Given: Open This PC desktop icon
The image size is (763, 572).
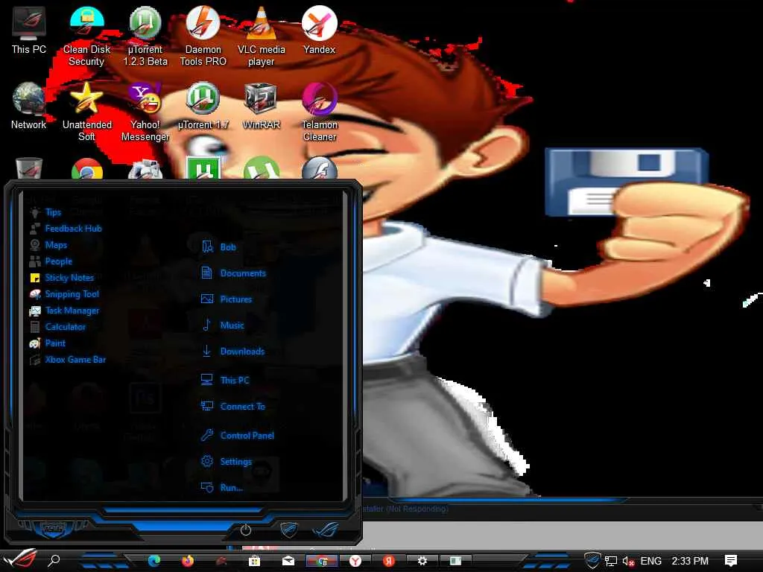Looking at the screenshot, I should pos(28,30).
